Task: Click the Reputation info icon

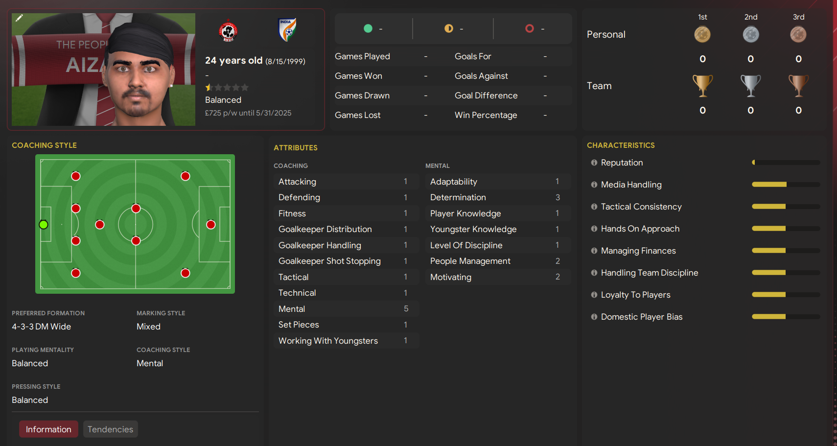Action: (x=594, y=163)
